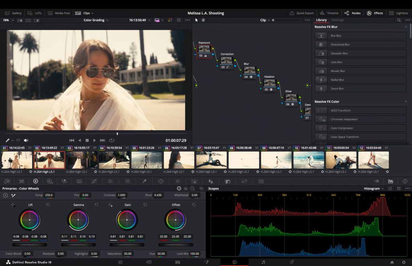This screenshot has height=266, width=412.
Task: Switch to the Settings tab
Action: coord(338,20)
